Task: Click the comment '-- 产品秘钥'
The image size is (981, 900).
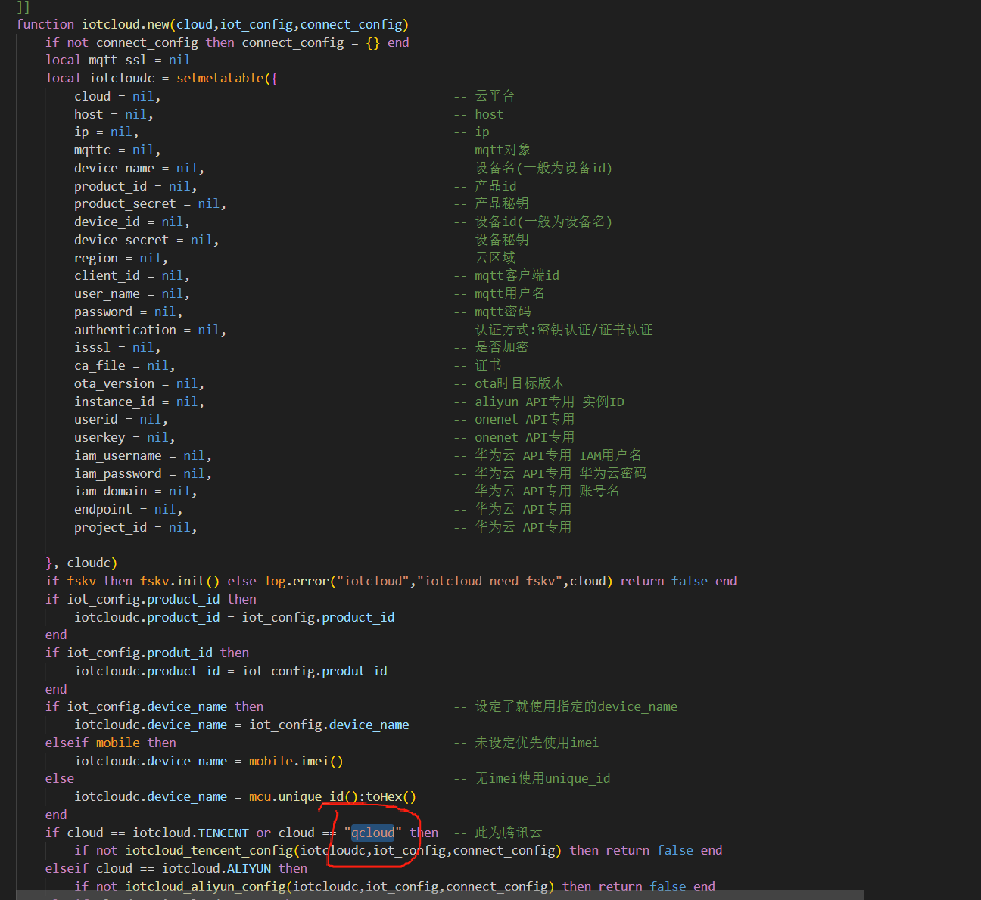Action: pos(491,203)
